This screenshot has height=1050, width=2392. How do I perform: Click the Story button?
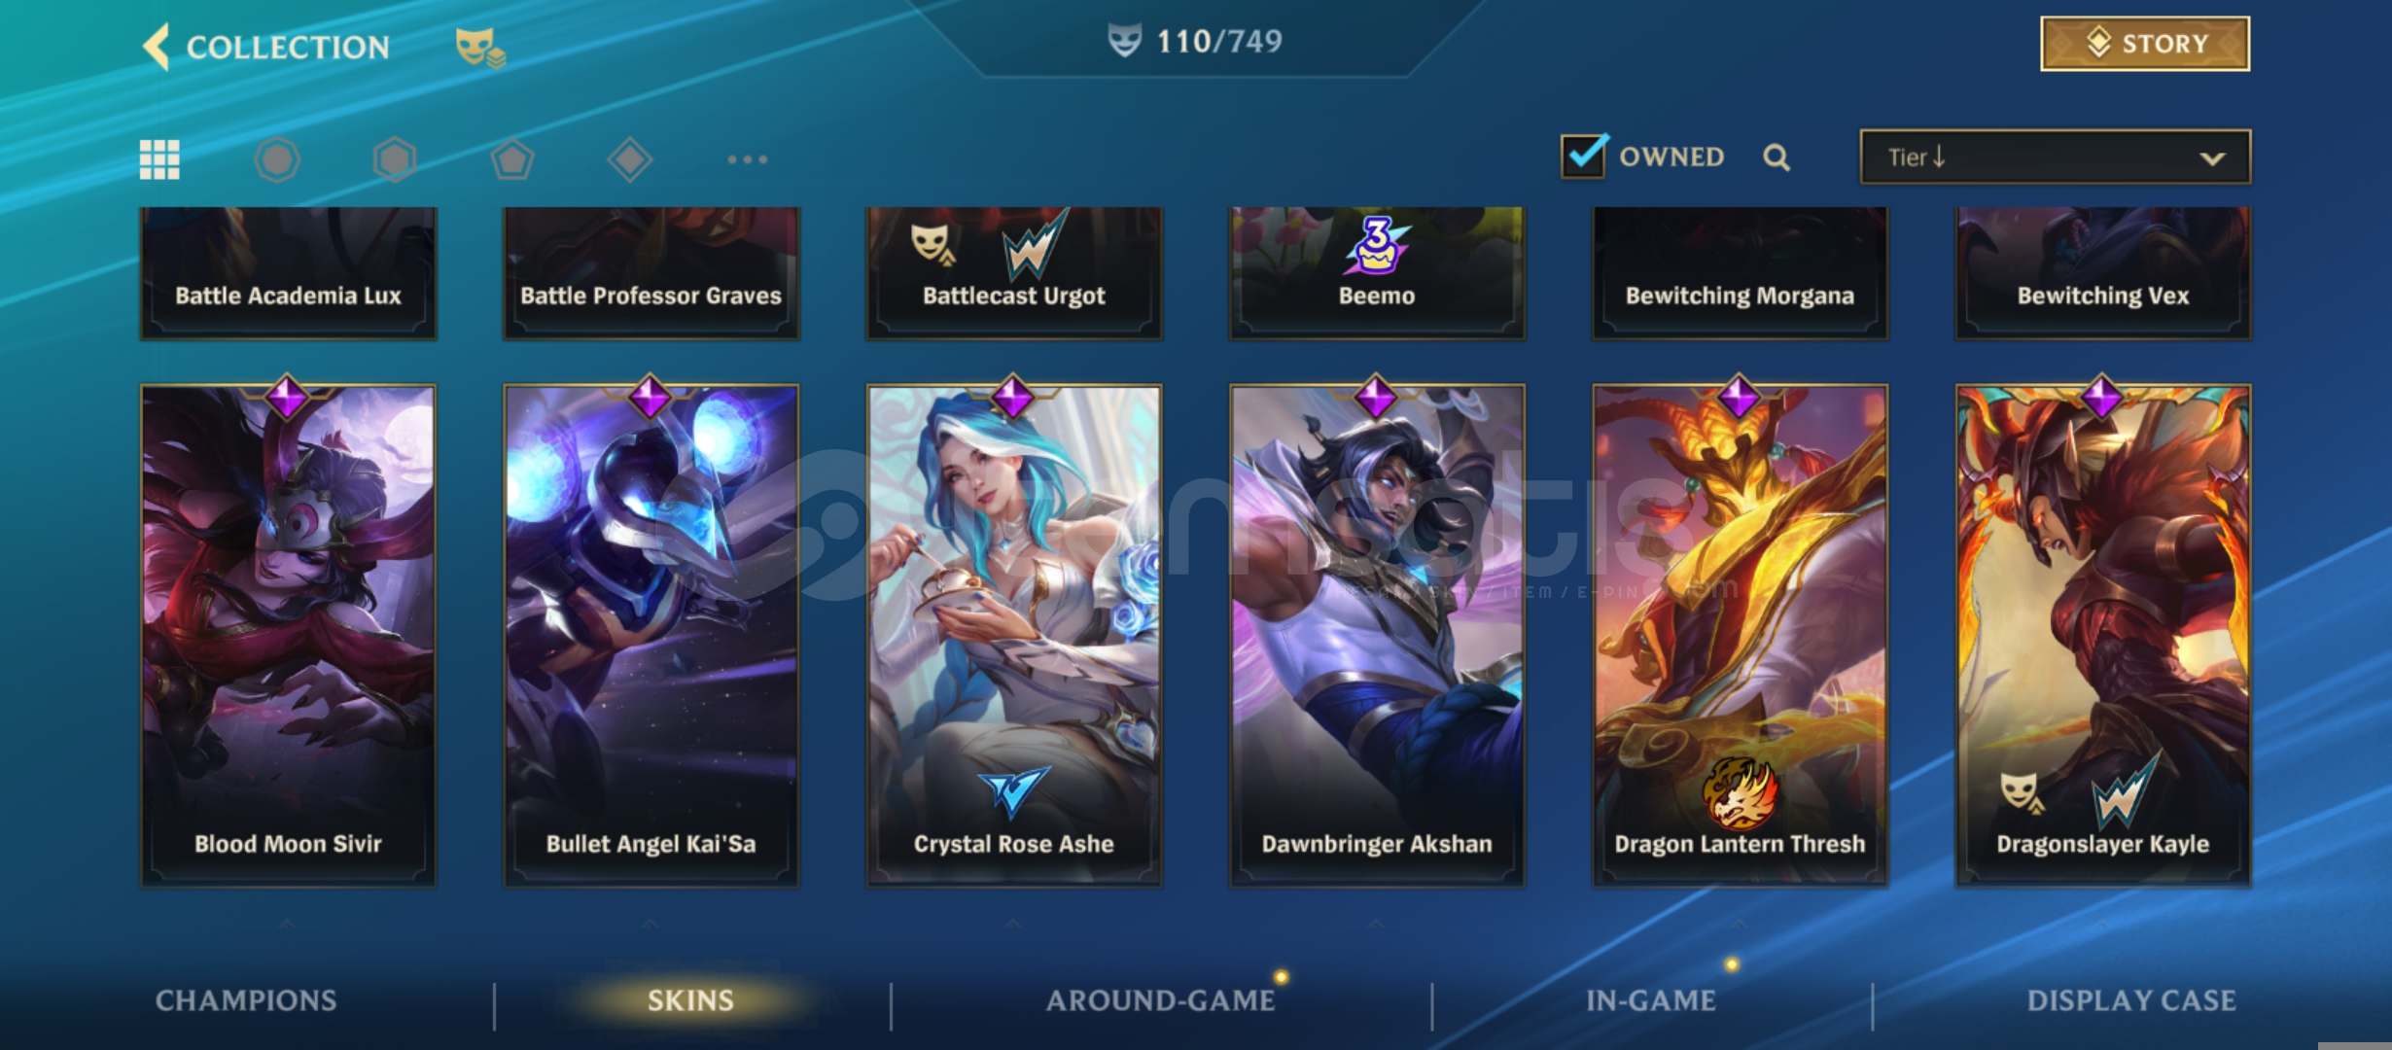click(2145, 44)
